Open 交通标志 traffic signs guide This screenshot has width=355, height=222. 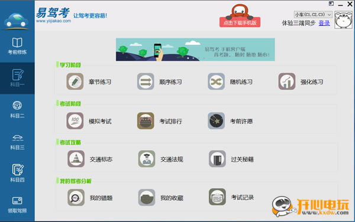[x=76, y=159]
